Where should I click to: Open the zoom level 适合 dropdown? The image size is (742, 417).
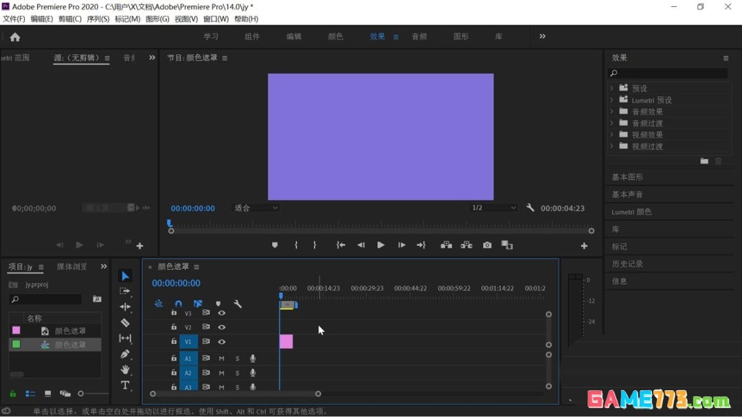[255, 207]
